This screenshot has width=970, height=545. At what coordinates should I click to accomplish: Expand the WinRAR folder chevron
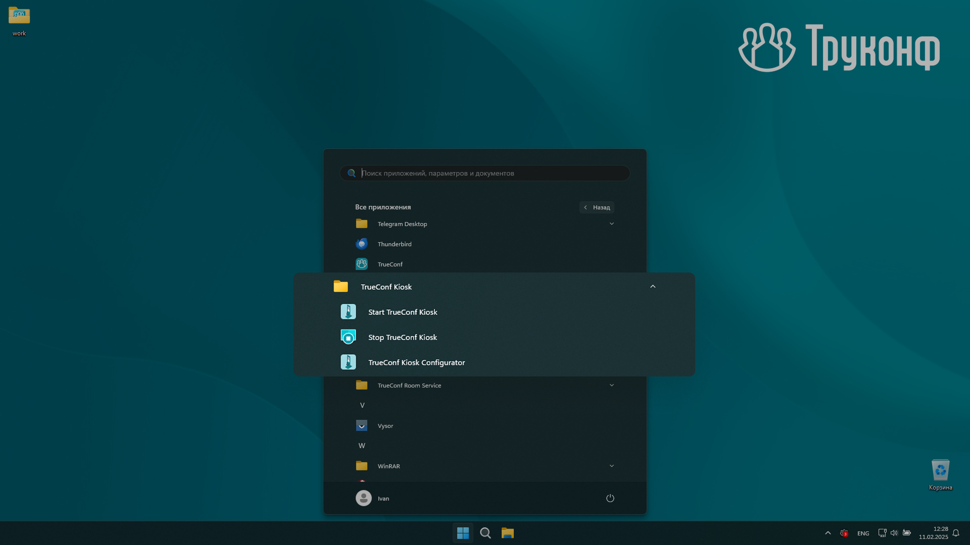coord(612,466)
